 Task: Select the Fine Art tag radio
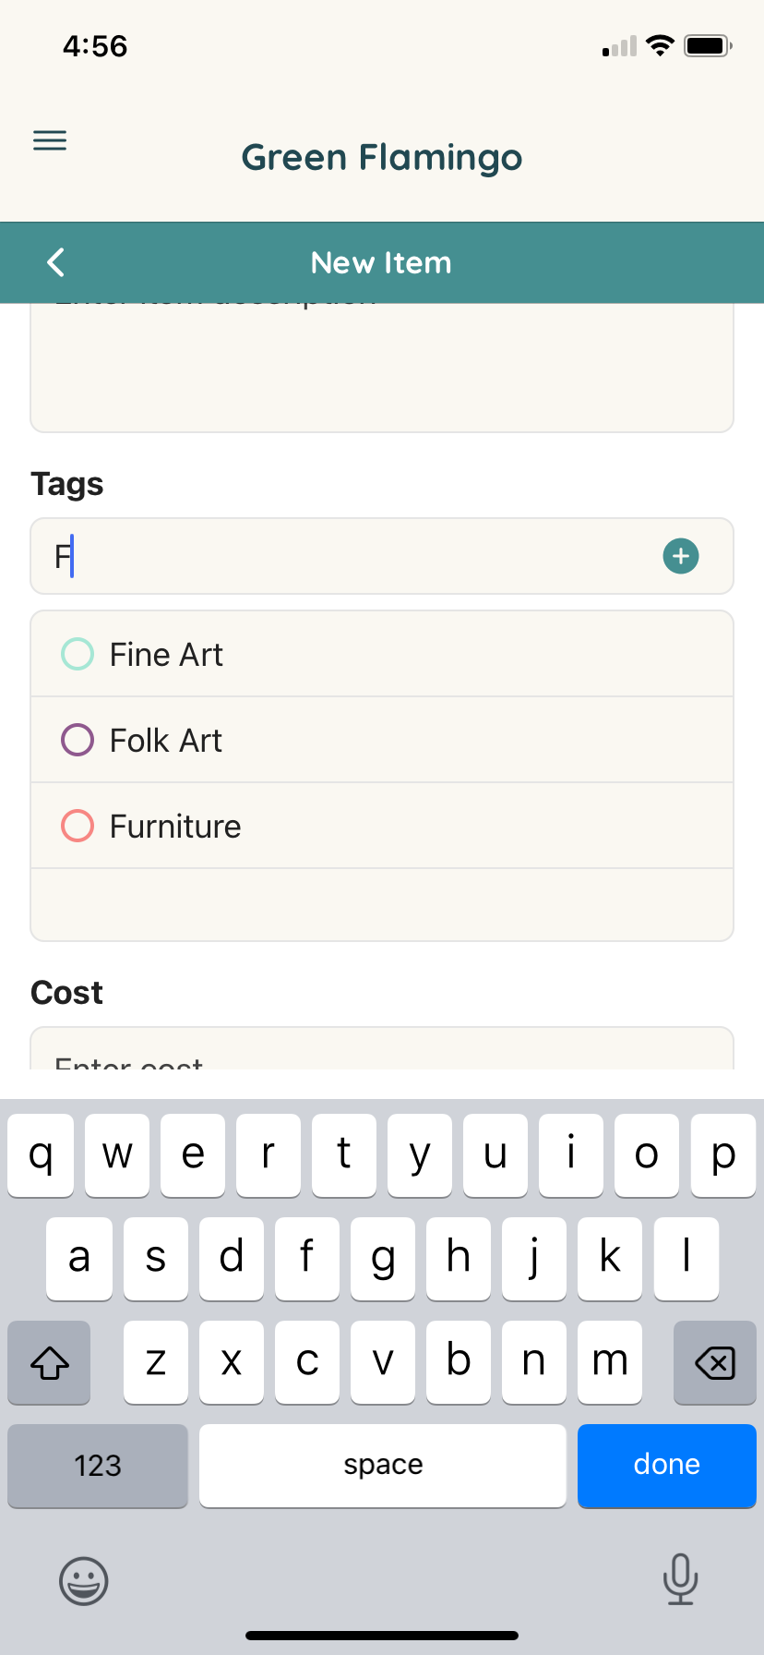(x=78, y=654)
